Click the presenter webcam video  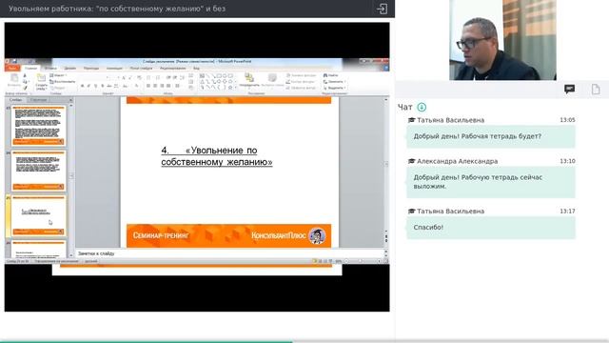[502, 40]
